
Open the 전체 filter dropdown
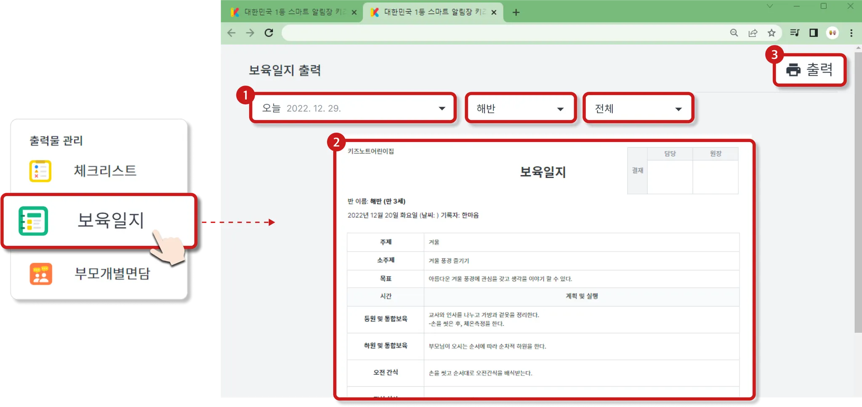click(x=639, y=108)
